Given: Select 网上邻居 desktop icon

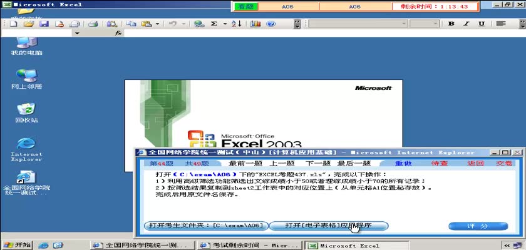Looking at the screenshot, I should [x=26, y=79].
